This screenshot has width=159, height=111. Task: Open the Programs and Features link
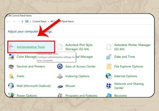tap(81, 95)
